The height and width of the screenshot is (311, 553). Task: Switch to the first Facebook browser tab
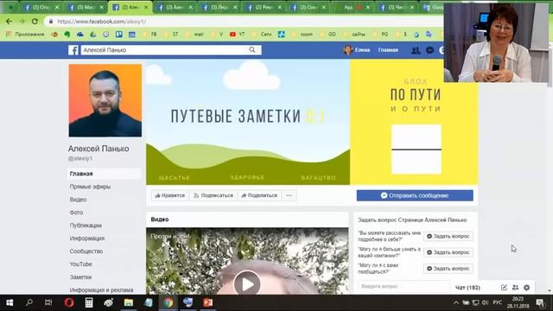41,8
